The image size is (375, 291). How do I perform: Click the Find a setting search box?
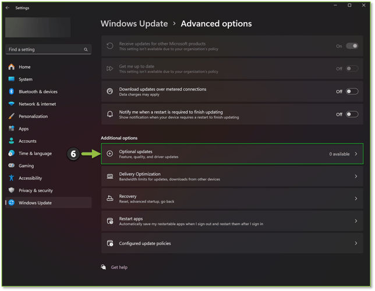tap(48, 49)
